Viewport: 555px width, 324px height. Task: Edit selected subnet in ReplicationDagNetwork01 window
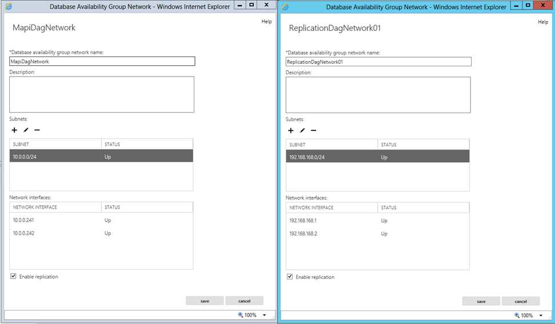pyautogui.click(x=302, y=130)
